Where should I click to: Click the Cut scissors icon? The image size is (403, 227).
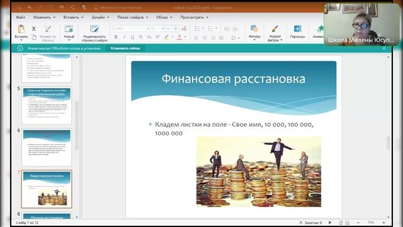coord(34,28)
